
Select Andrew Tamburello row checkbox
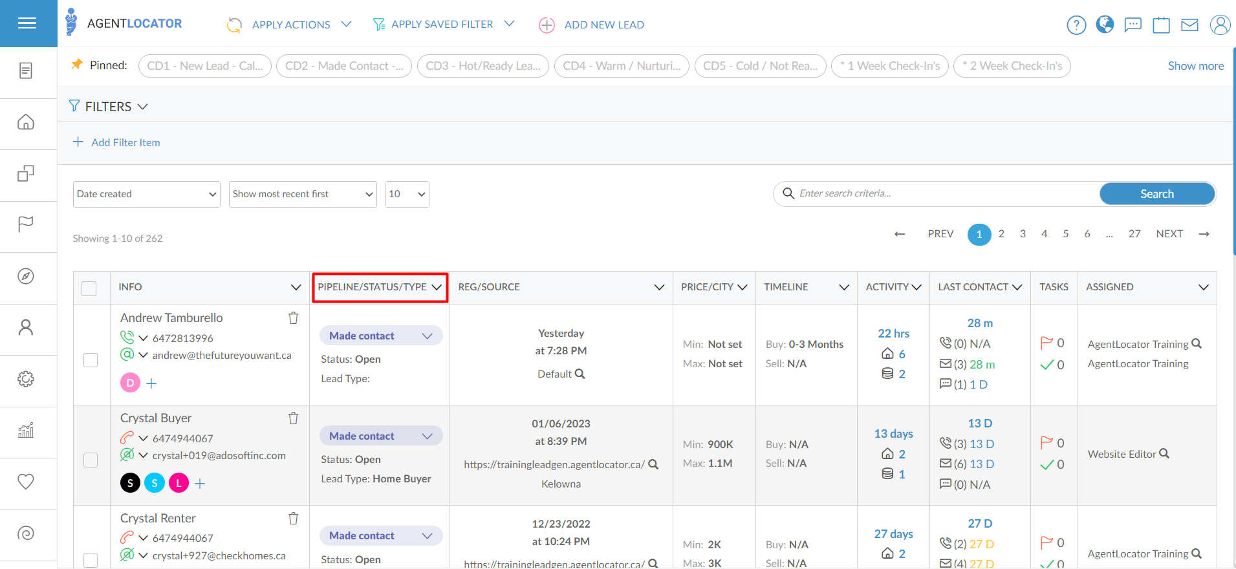pos(91,360)
